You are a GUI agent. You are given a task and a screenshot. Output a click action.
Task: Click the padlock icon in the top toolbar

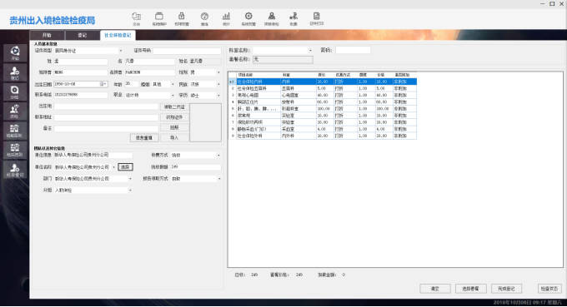coord(182,18)
